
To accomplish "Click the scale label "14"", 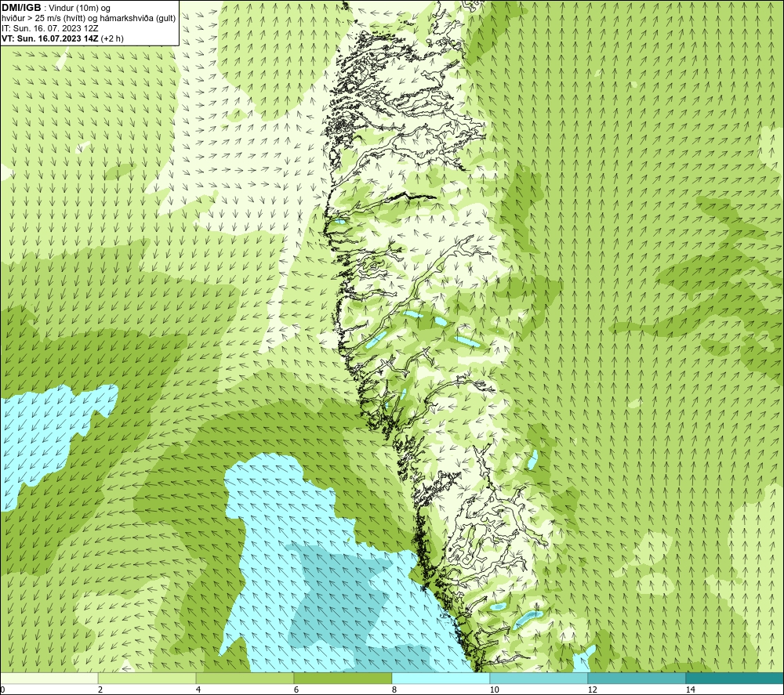I will (690, 690).
